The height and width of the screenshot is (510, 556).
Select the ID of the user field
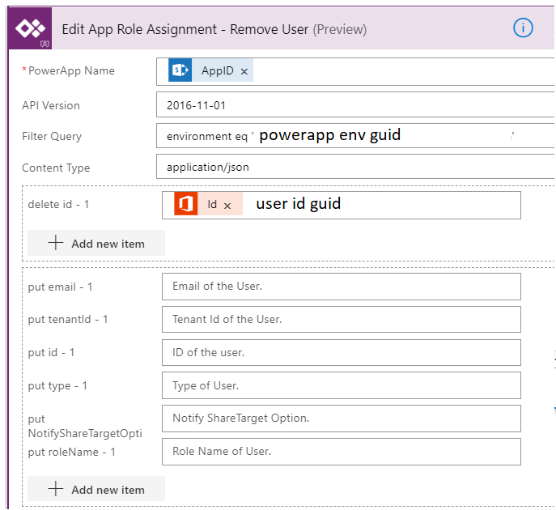coord(341,352)
